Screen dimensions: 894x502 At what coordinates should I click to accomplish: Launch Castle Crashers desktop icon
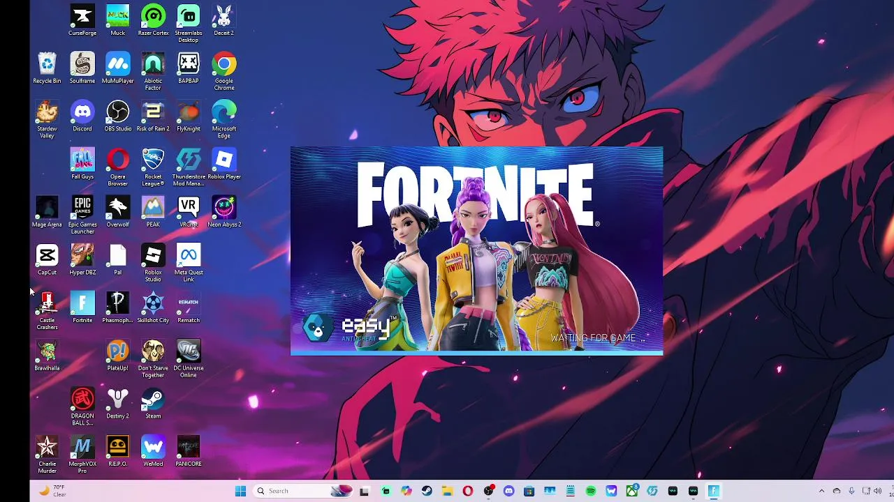point(47,311)
